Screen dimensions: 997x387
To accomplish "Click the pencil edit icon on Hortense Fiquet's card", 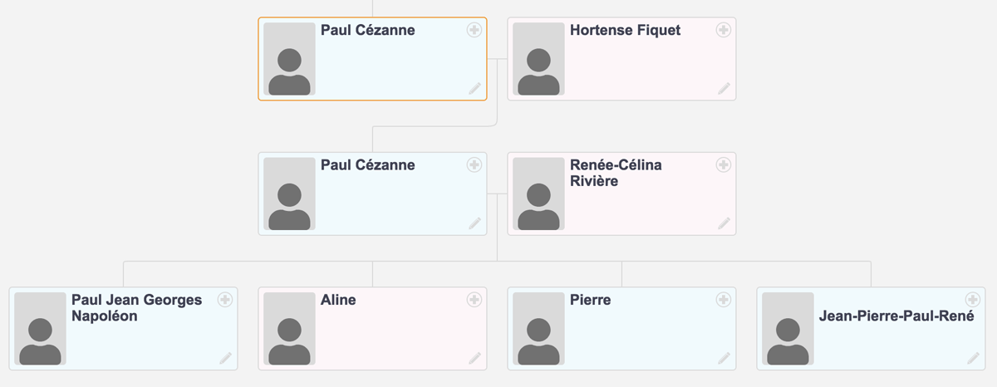I will (x=724, y=88).
